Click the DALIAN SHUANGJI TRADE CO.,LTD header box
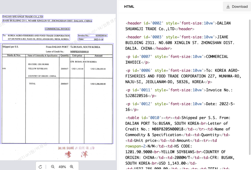Viewport: 251px width, 170px height. [23, 17]
